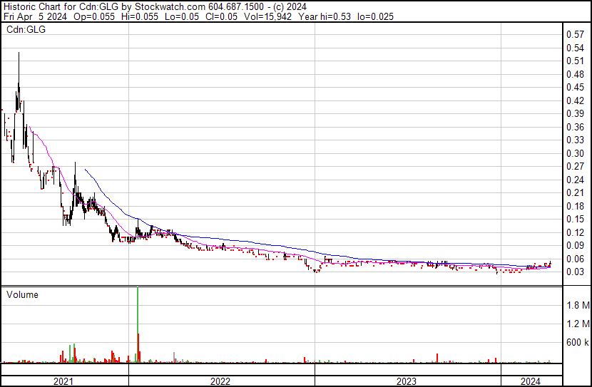Click the 'Volume' panel label

pos(22,294)
